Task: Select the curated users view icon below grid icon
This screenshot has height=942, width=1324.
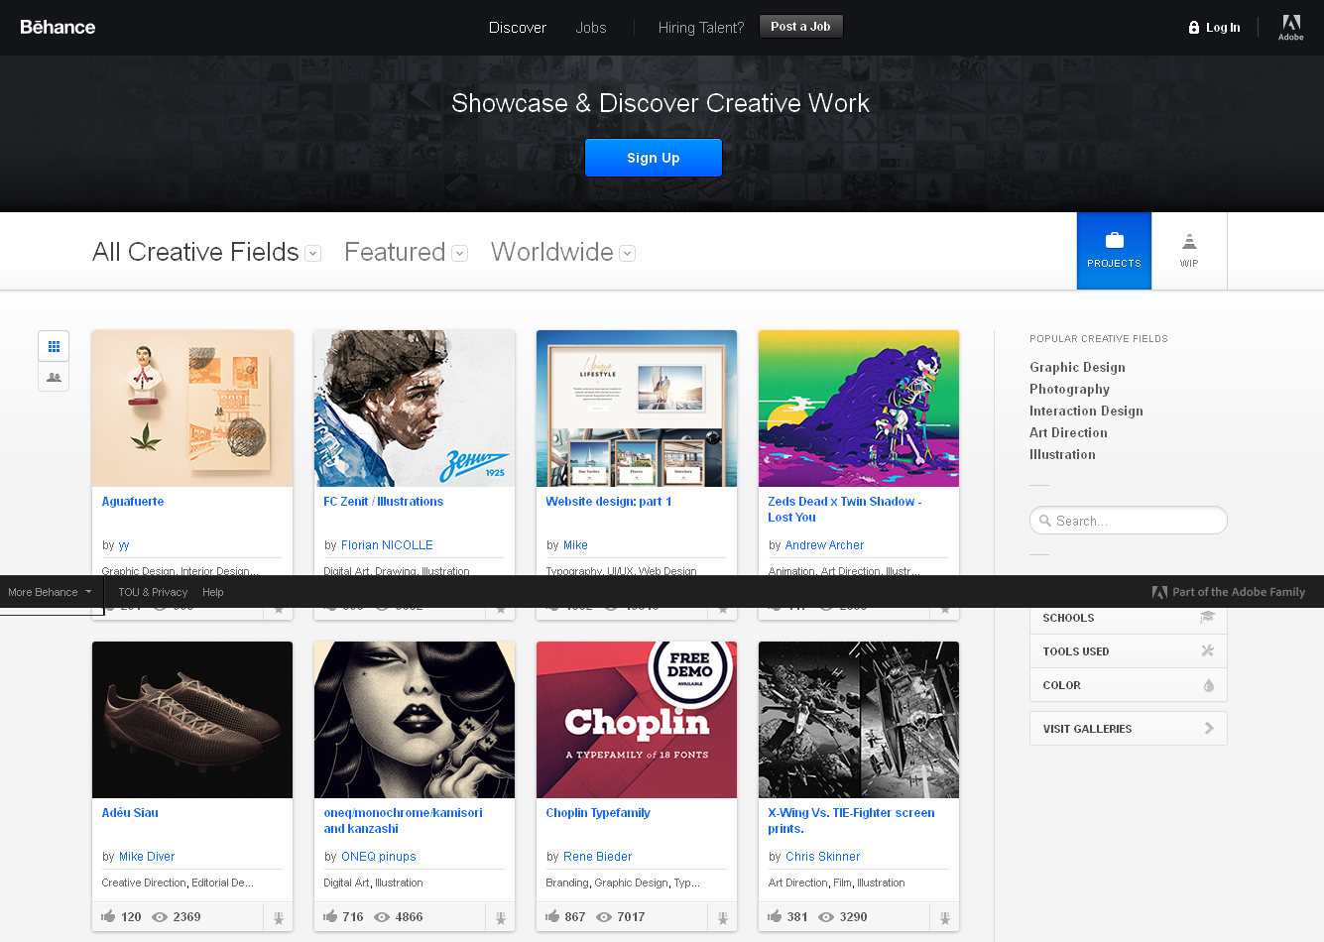Action: coord(54,378)
